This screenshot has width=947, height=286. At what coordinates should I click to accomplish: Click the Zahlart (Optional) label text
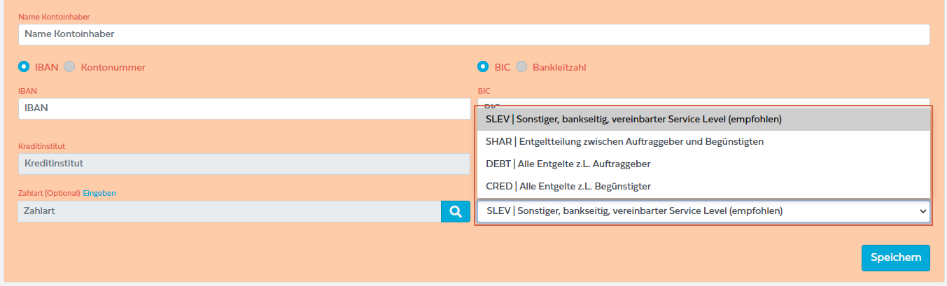pyautogui.click(x=49, y=193)
